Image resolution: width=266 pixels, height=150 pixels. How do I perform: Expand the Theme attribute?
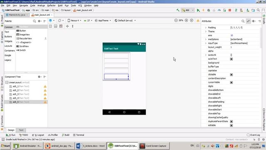[x=206, y=32]
